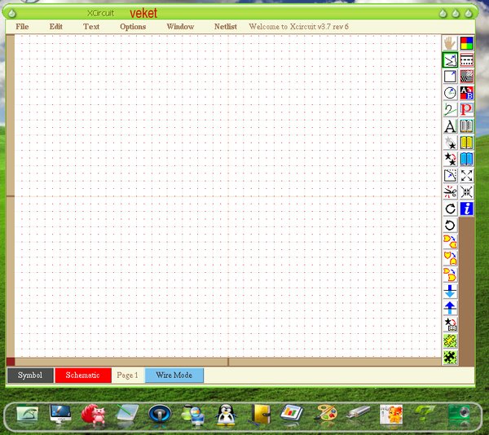Select the spline curve tool
489x435 pixels.
pos(450,109)
